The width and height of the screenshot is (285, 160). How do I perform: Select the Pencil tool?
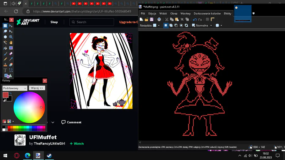coord(5,59)
